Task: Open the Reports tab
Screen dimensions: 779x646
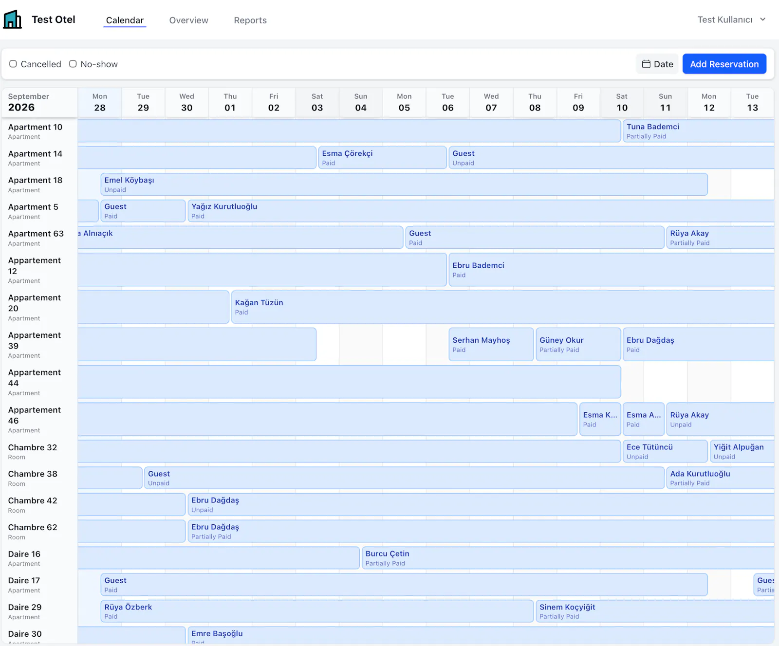Action: coord(250,20)
